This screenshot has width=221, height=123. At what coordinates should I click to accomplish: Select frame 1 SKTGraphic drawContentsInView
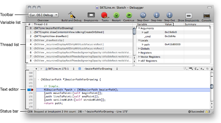coord(79,32)
